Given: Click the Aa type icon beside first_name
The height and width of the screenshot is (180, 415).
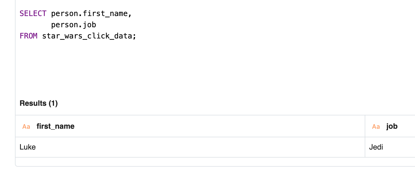Looking at the screenshot, I should point(26,126).
